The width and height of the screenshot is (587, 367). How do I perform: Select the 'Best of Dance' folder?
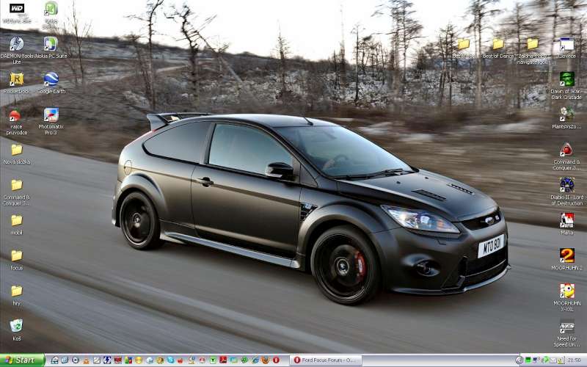tap(498, 44)
